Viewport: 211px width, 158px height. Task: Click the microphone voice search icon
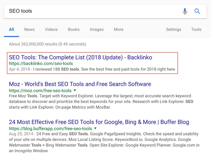click(185, 11)
